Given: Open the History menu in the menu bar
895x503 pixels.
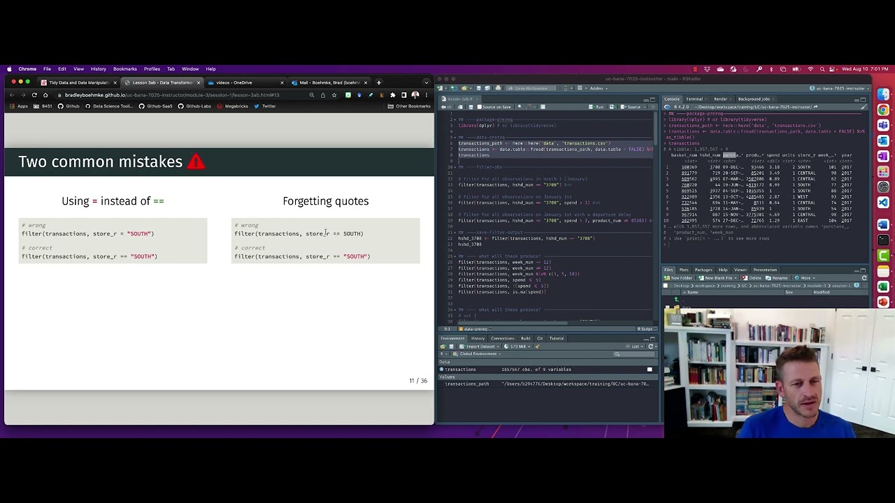Looking at the screenshot, I should pos(98,68).
